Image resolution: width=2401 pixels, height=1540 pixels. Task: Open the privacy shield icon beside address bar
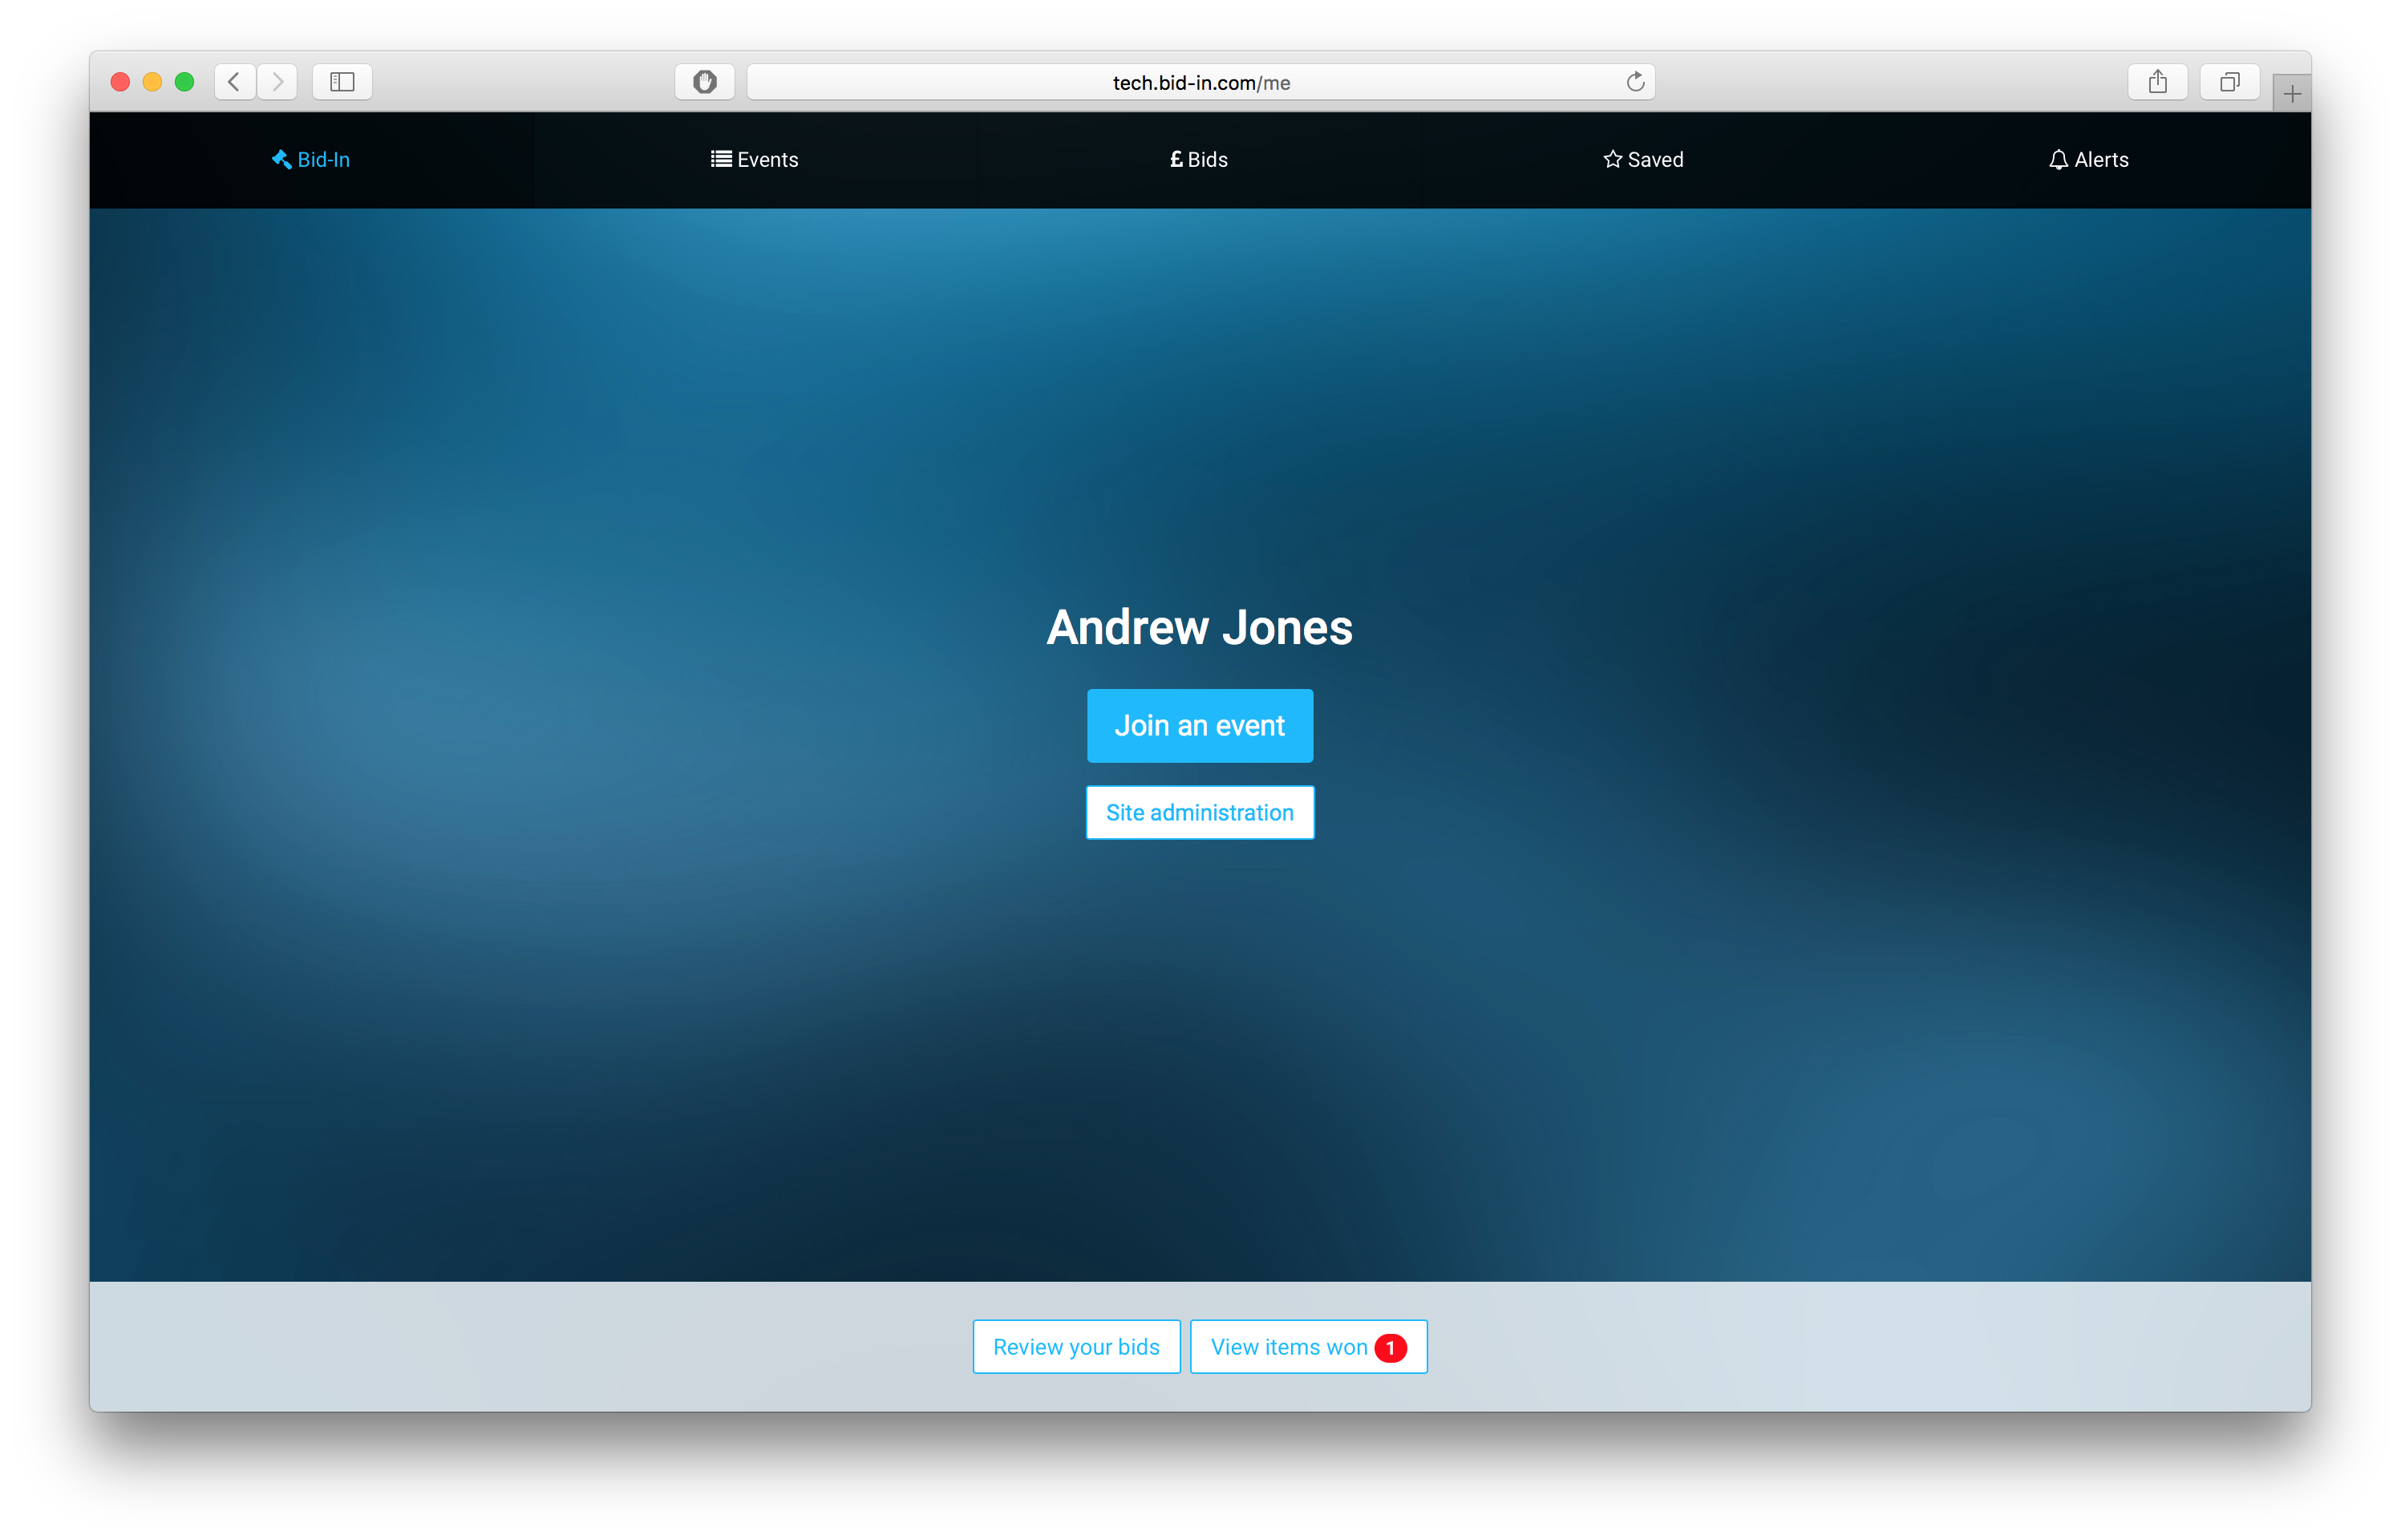click(705, 82)
